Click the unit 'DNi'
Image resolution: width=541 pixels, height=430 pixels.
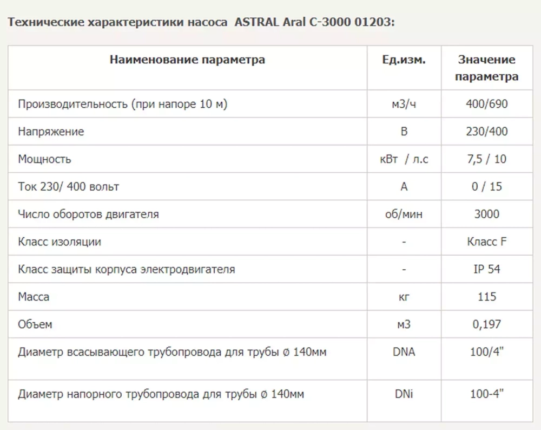404,394
